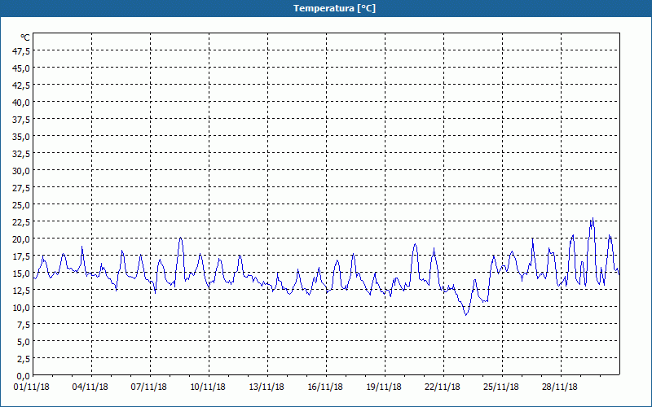652x407 pixels.
Task: Click the 40,0 y-axis label
Action: coord(21,103)
